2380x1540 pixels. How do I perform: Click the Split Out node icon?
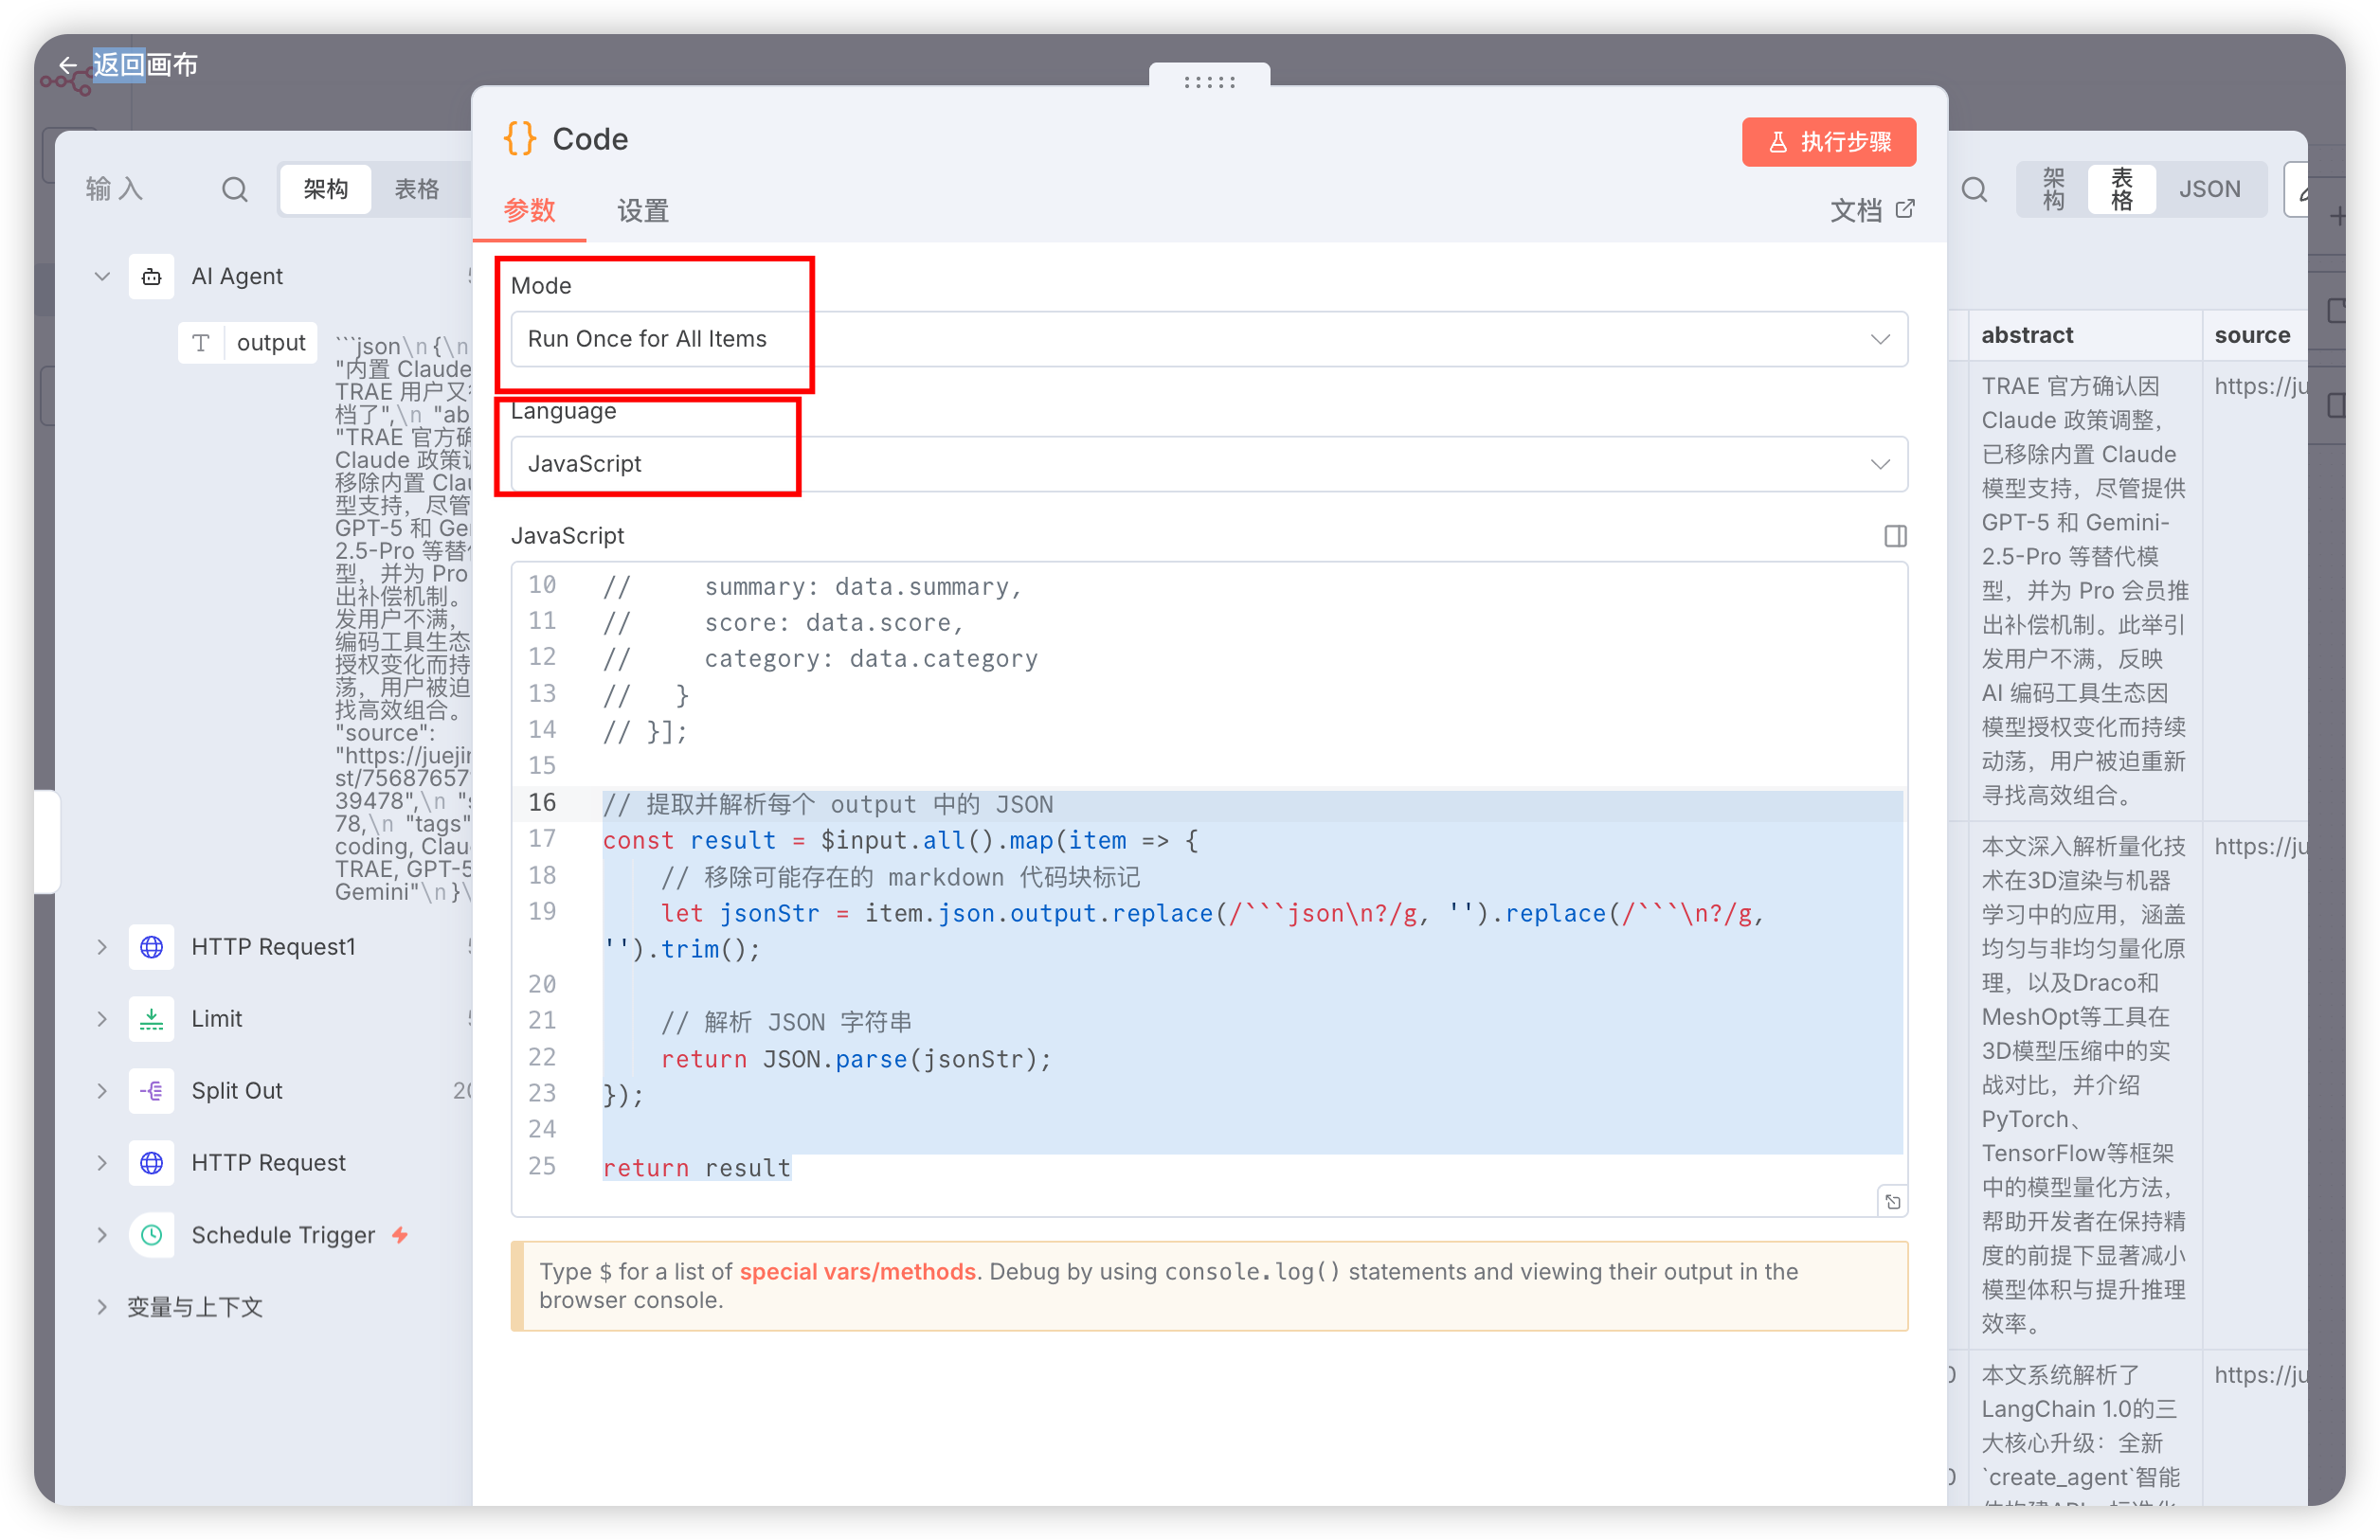tap(152, 1090)
